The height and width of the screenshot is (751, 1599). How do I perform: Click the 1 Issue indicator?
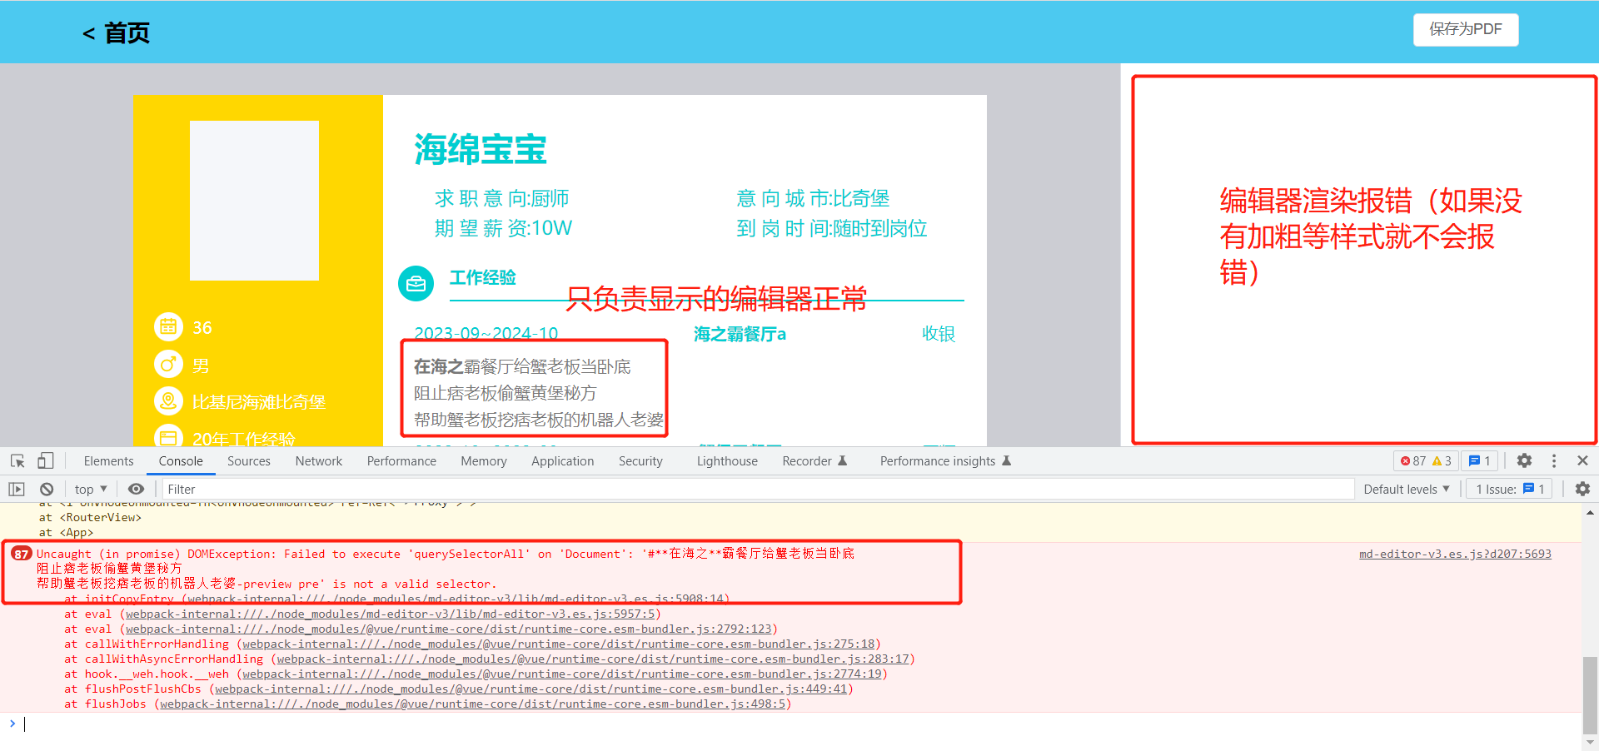tap(1507, 489)
